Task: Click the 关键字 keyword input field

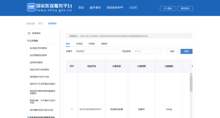Action: [x=97, y=51]
